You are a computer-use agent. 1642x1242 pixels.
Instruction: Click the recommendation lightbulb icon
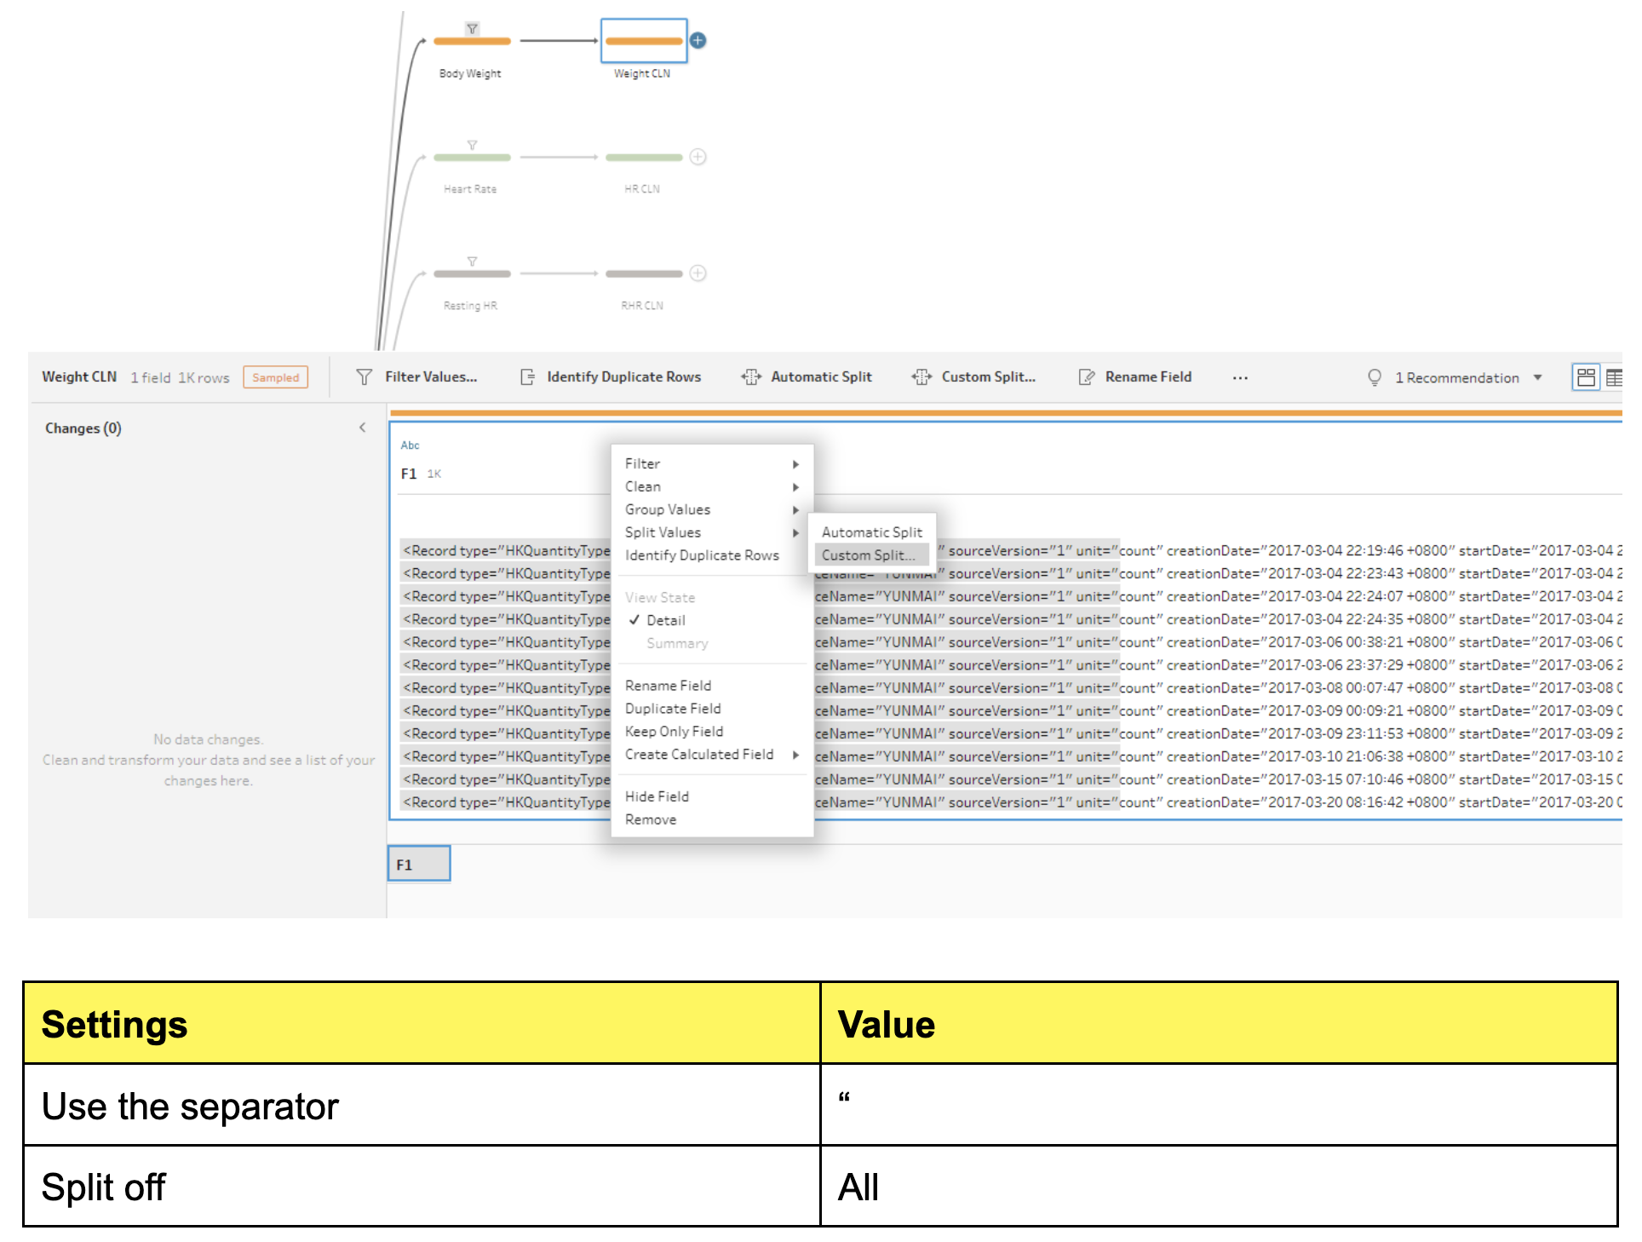(1374, 377)
